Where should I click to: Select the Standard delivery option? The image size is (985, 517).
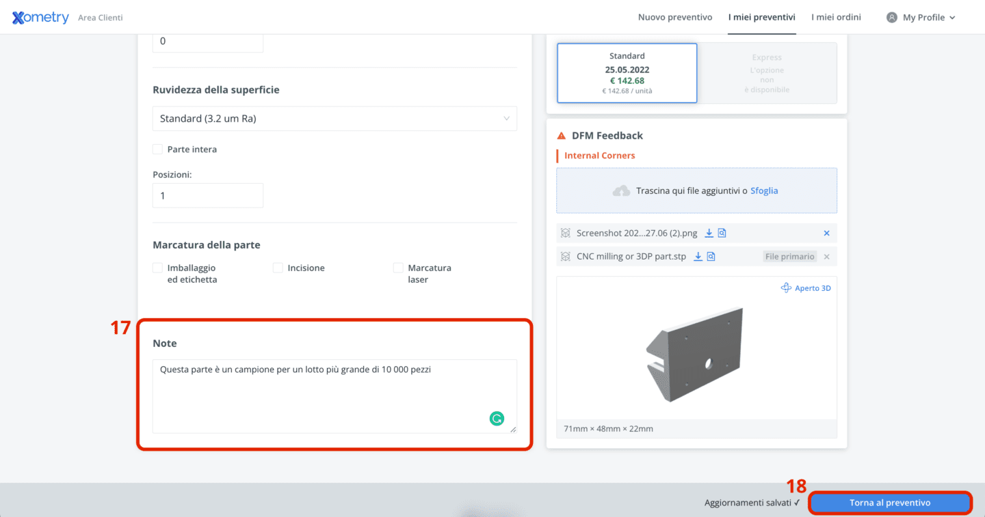pos(627,73)
